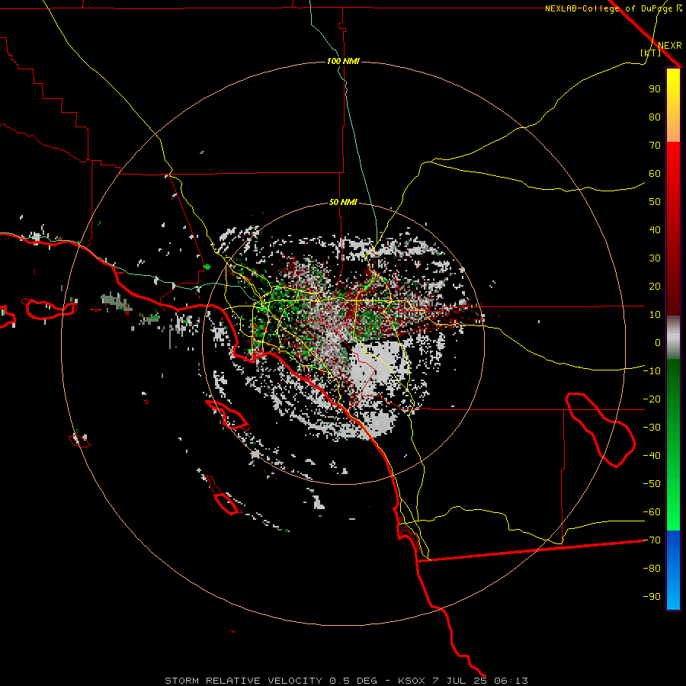
Task: Click the "-50" scale label
Action: point(652,484)
